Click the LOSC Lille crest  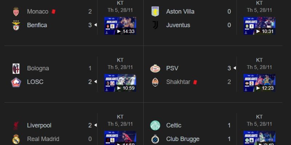[x=16, y=82]
